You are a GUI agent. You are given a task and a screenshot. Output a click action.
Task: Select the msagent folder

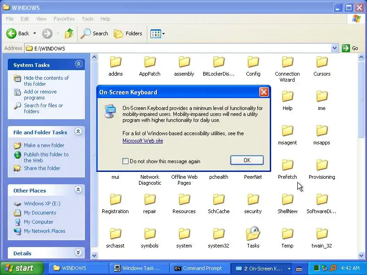[288, 135]
